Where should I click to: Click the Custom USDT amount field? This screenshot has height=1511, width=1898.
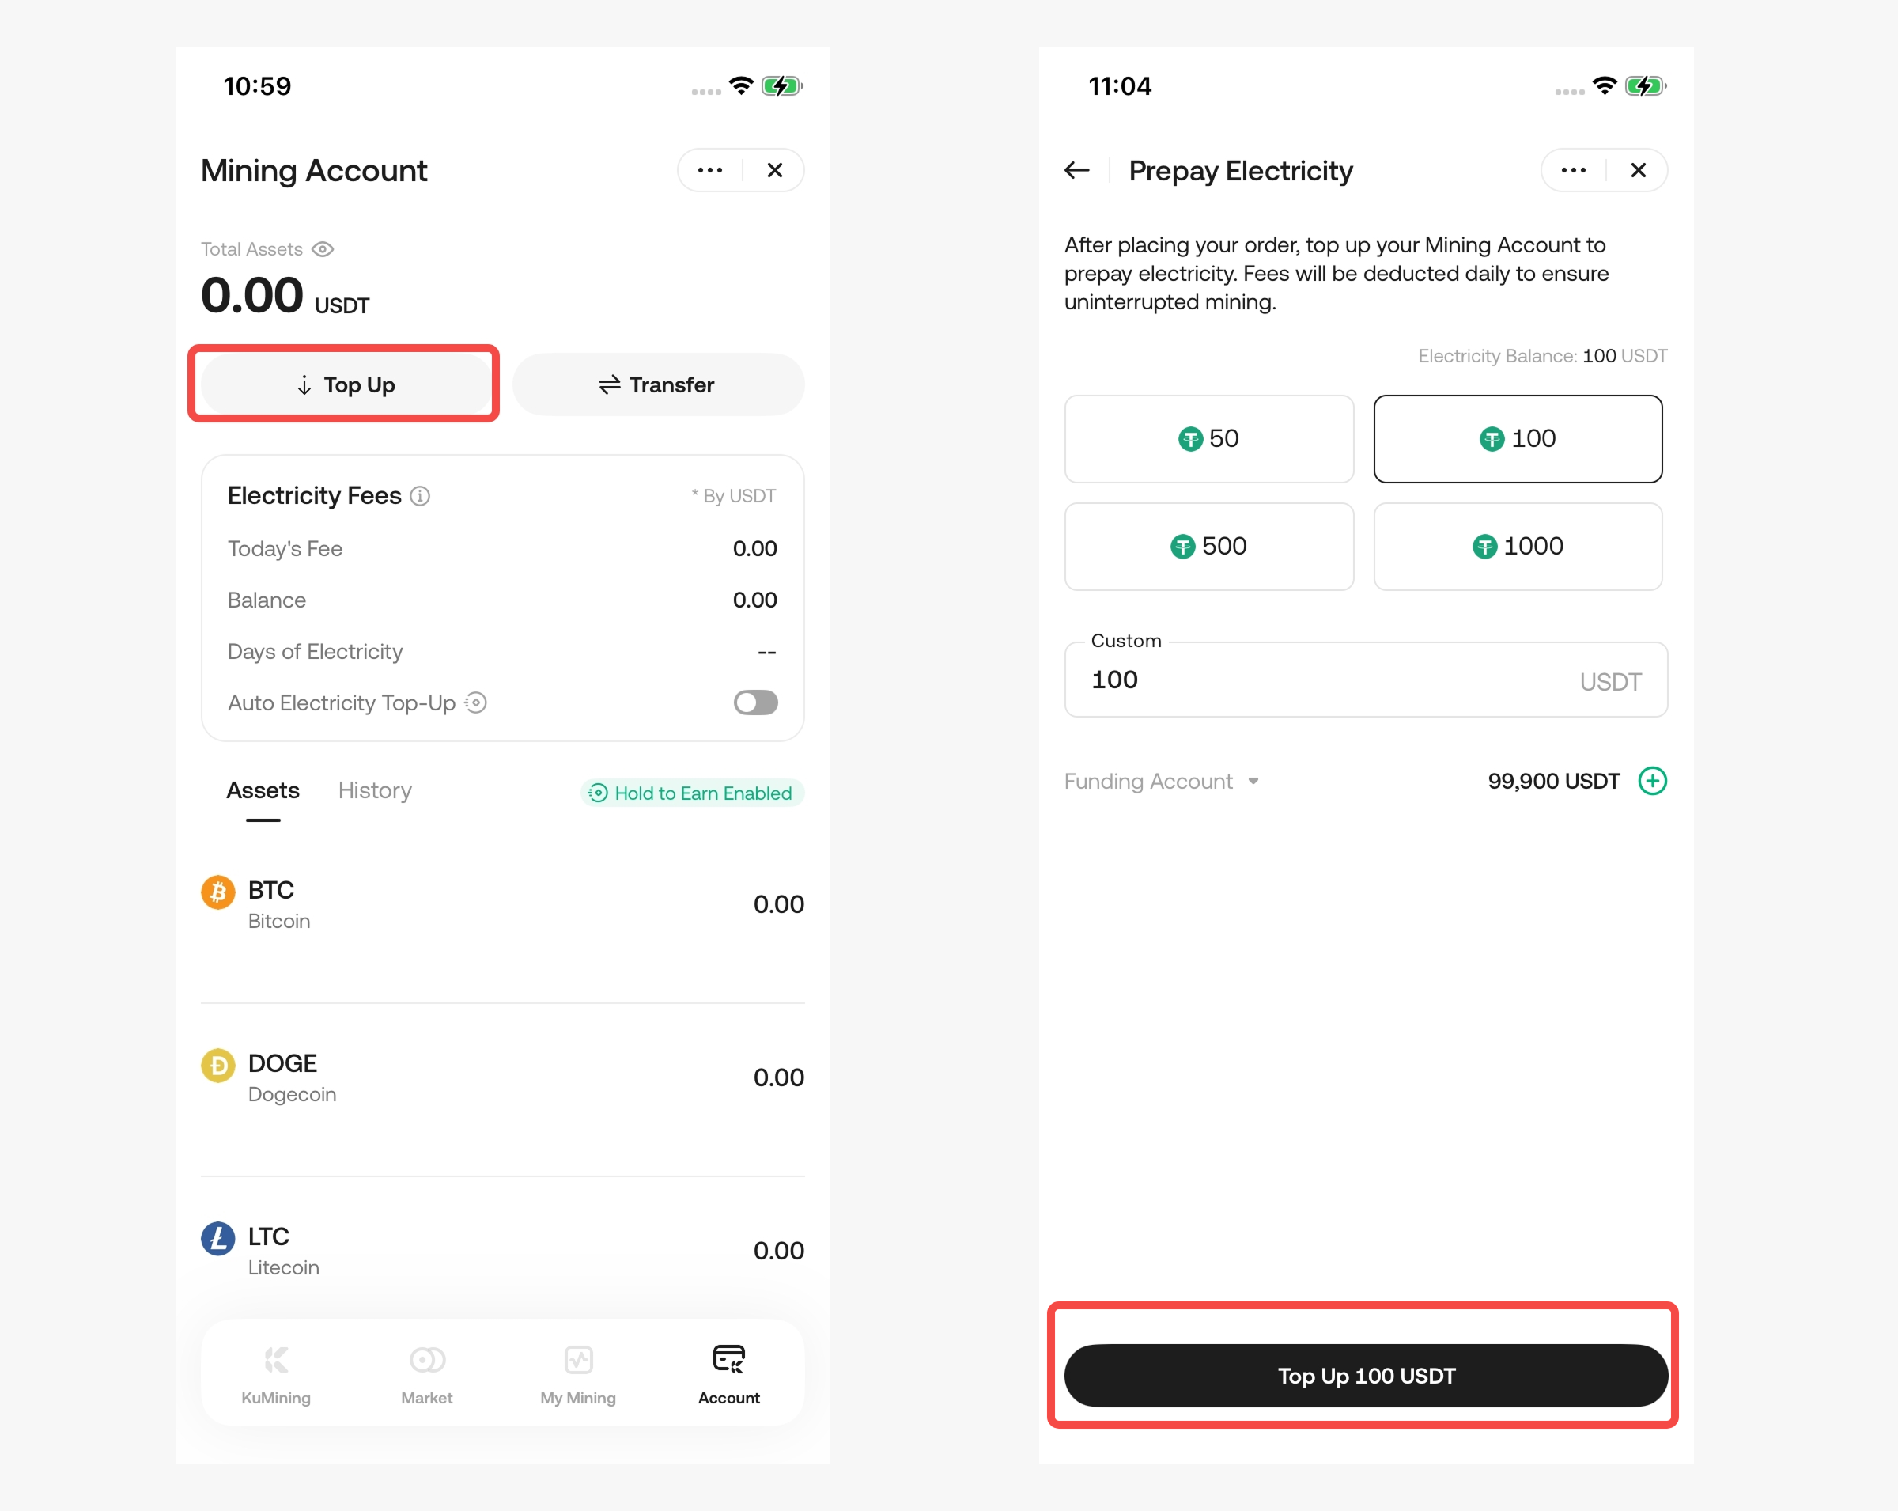tap(1321, 680)
